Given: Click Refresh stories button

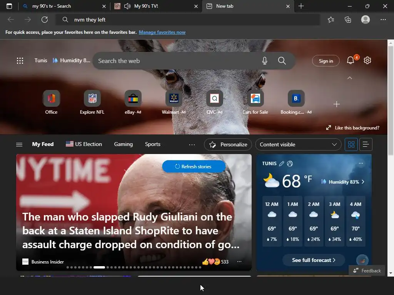Looking at the screenshot, I should (x=194, y=166).
